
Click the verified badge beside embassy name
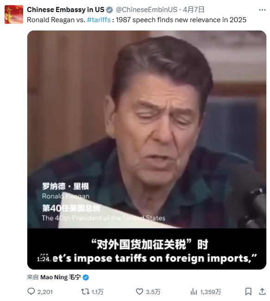tap(109, 10)
